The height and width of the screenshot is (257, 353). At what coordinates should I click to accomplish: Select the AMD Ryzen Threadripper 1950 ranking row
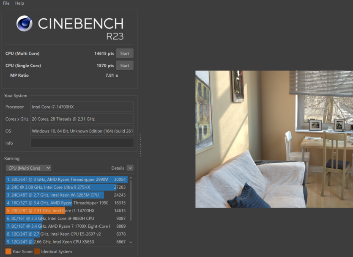tap(67, 203)
